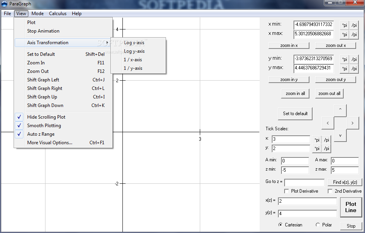Image resolution: width=365 pixels, height=233 pixels.
Task: Click the zoom in y button
Action: click(289, 79)
